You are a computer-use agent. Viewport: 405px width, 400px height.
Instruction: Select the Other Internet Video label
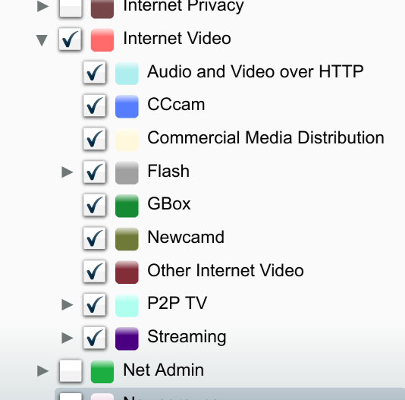coord(225,270)
